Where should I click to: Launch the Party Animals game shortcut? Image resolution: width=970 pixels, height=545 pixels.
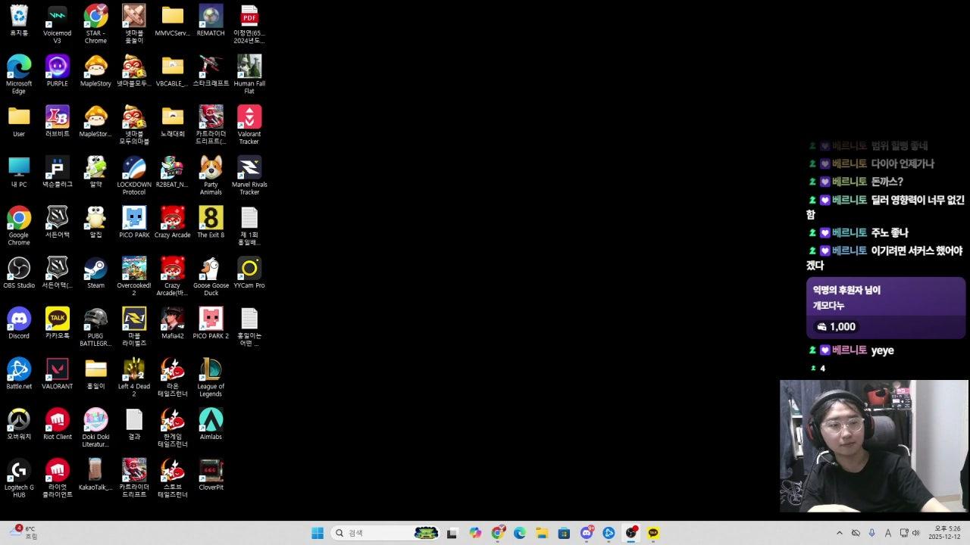pos(211,168)
